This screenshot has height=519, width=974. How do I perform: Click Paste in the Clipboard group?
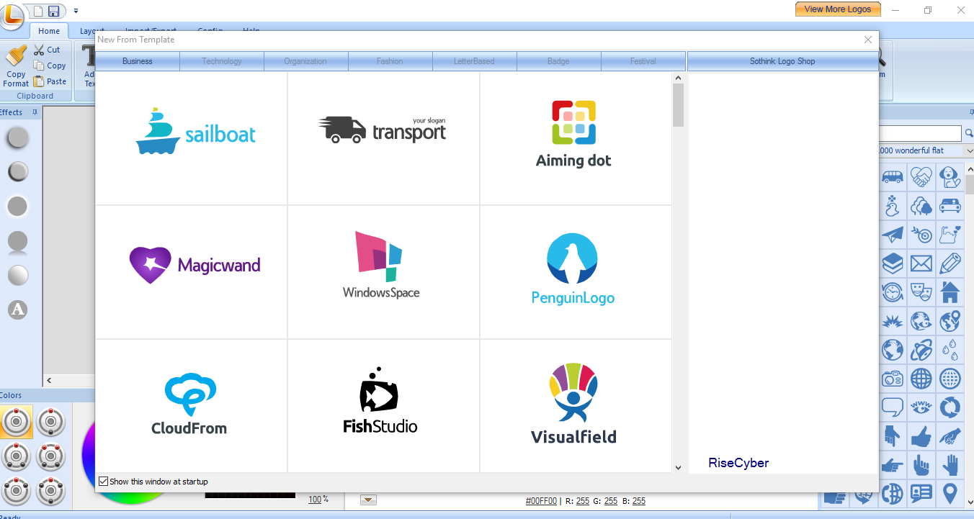click(x=49, y=81)
